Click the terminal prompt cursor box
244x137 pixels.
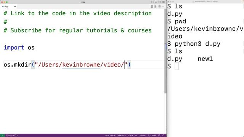177,66
